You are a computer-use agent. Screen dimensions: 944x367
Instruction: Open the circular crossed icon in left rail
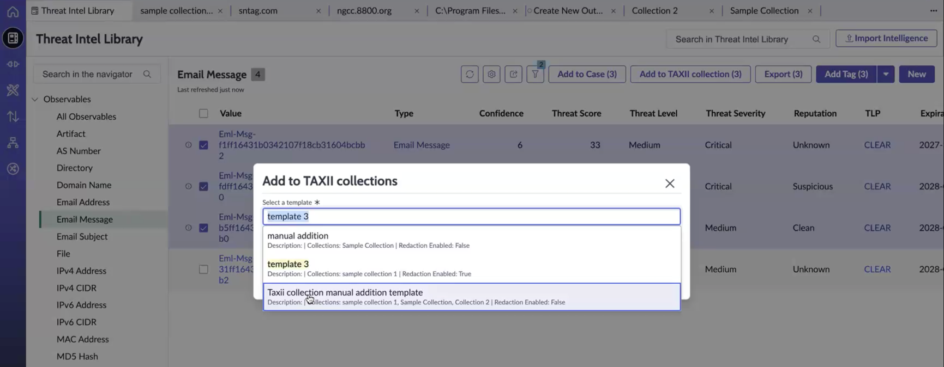(x=13, y=169)
